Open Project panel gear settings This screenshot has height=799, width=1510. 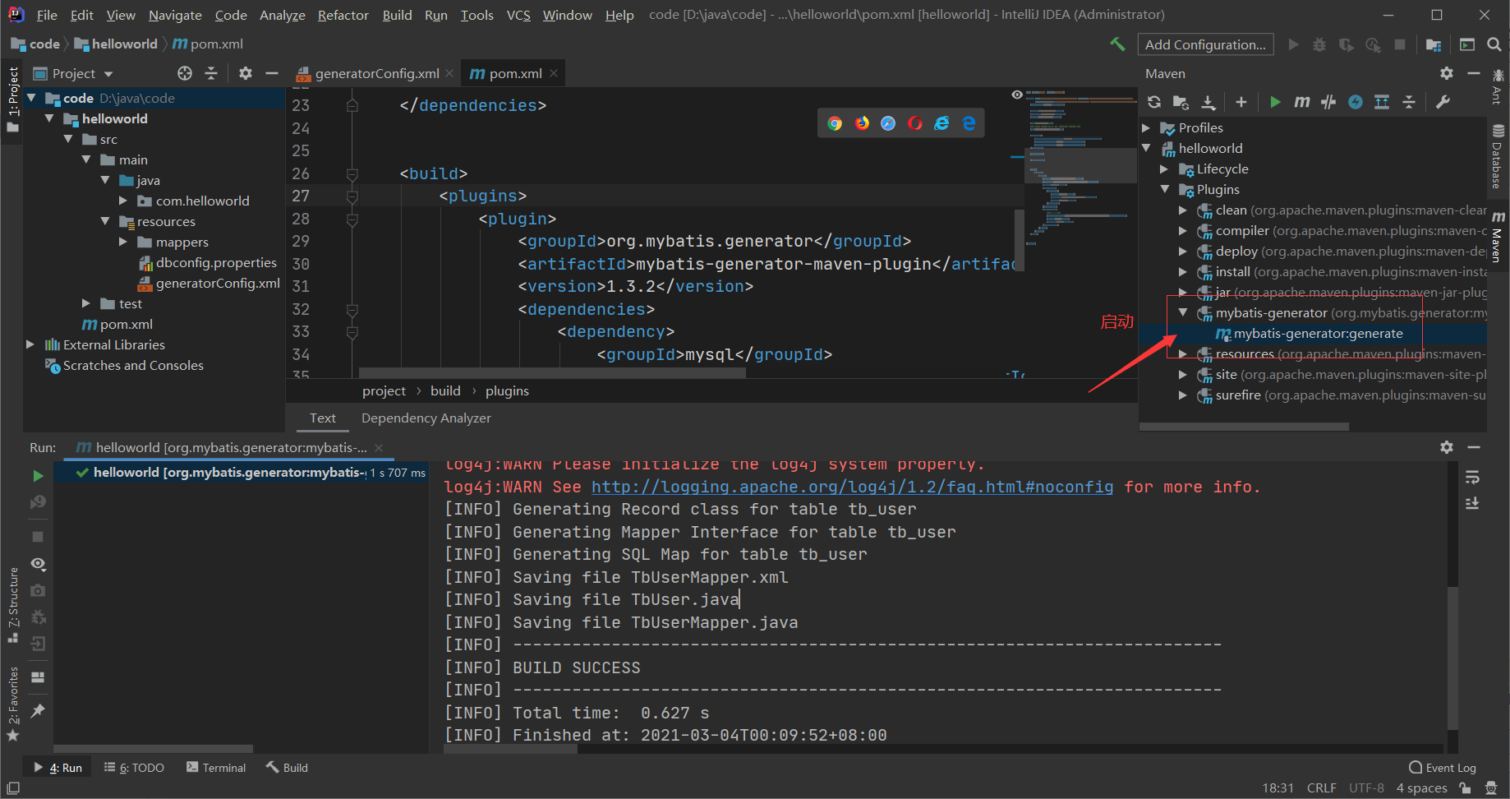tap(245, 73)
